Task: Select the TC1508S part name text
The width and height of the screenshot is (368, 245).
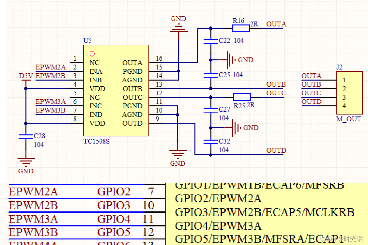Action: (97, 141)
